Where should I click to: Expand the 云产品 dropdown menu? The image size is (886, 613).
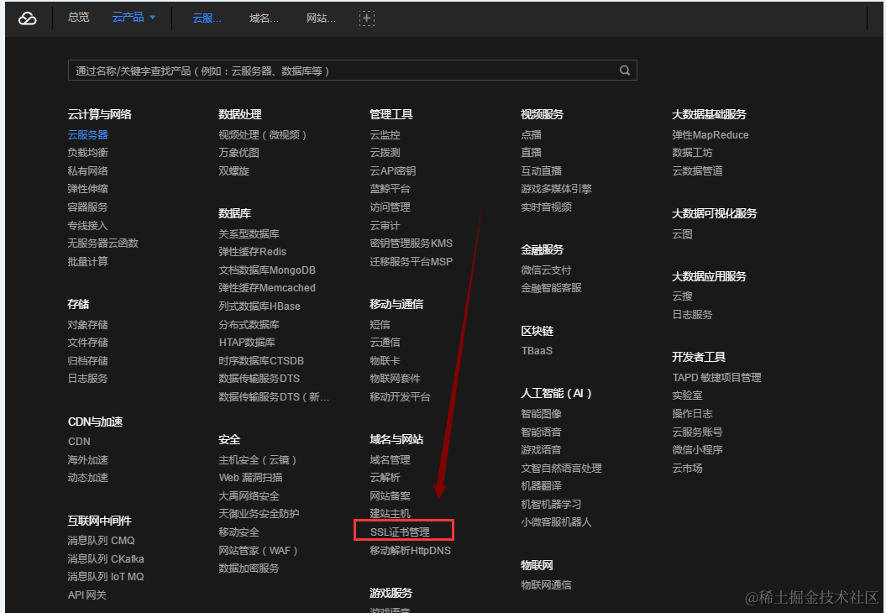click(x=134, y=18)
